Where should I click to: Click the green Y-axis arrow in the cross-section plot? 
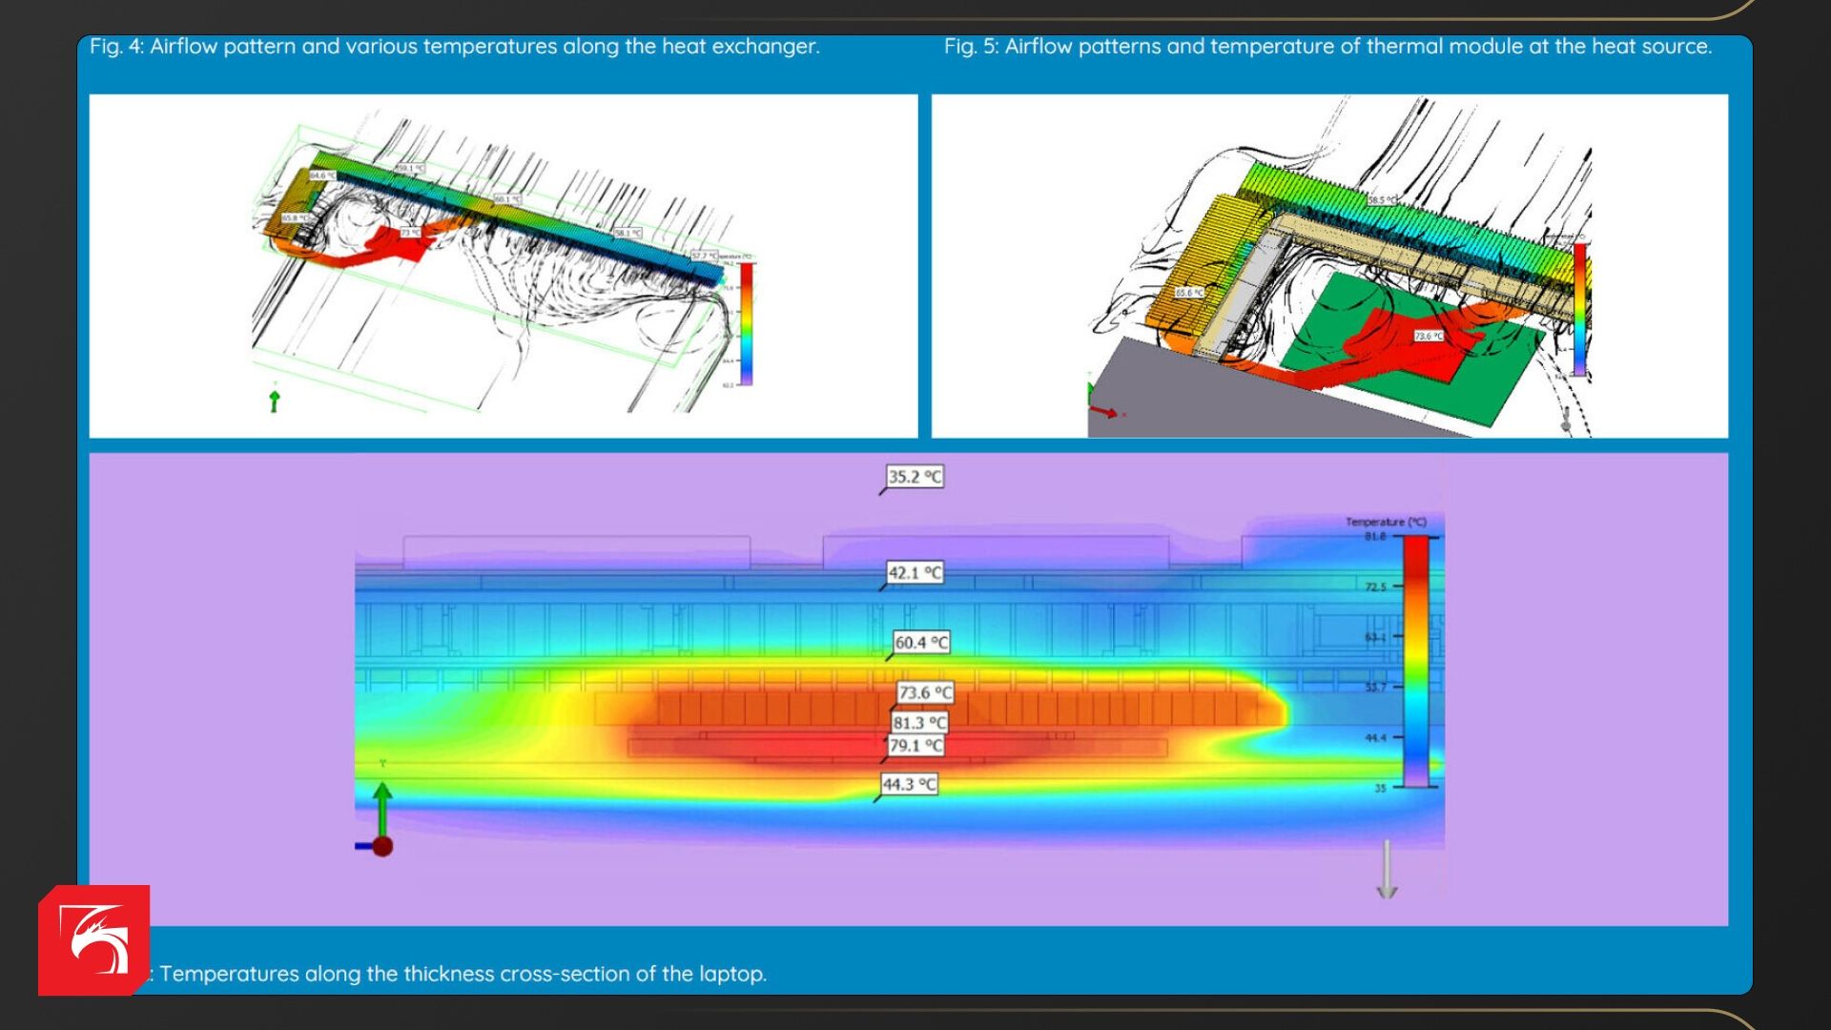pos(381,806)
